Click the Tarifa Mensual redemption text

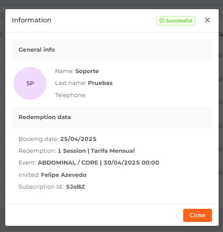(x=113, y=151)
